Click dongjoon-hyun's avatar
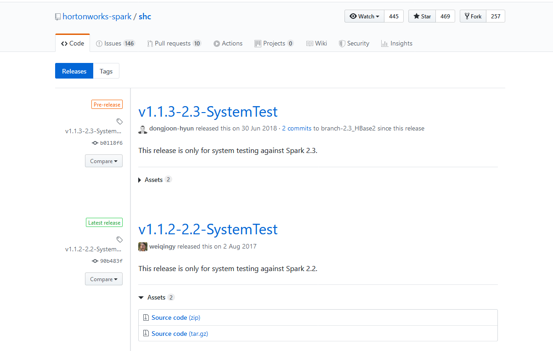The image size is (553, 351). coord(143,129)
